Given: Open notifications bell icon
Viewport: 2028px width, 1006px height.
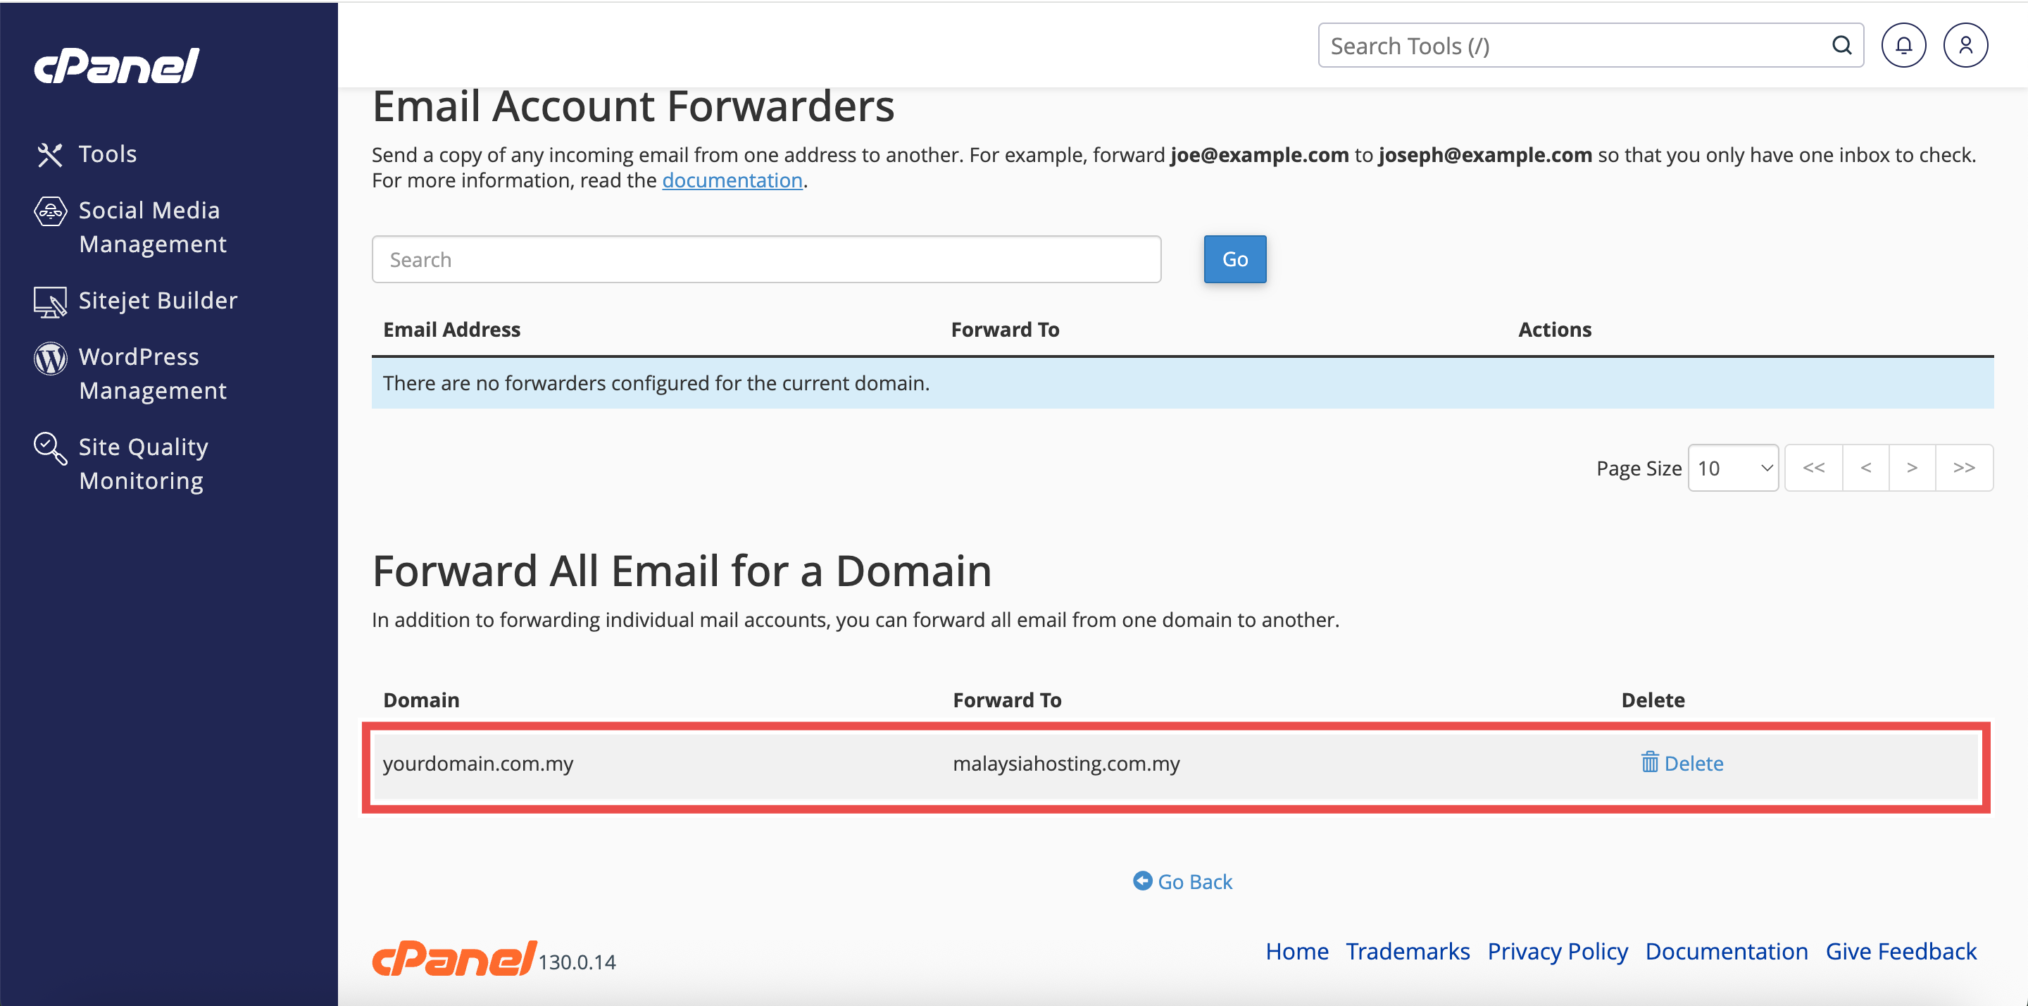Looking at the screenshot, I should click(1903, 46).
